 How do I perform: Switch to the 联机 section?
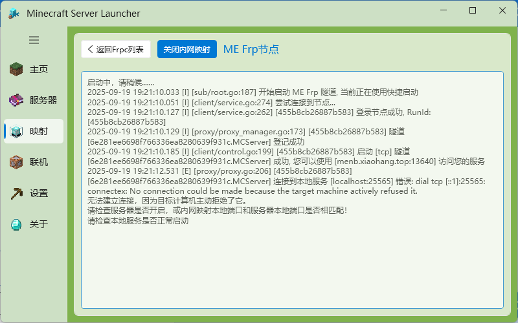pyautogui.click(x=34, y=162)
